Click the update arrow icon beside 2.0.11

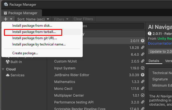tap(143, 41)
